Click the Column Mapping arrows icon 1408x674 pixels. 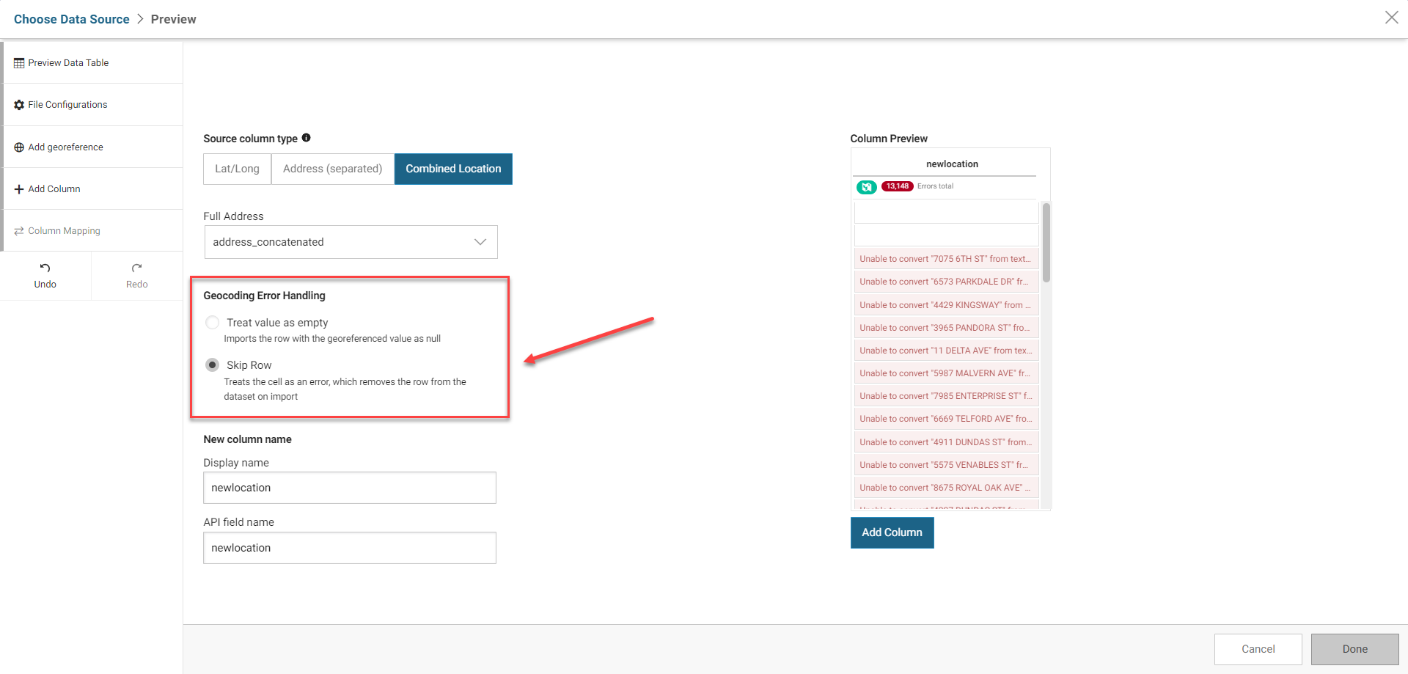19,231
